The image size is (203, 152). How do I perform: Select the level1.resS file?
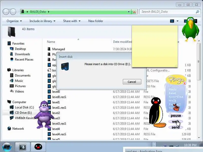(x=59, y=107)
